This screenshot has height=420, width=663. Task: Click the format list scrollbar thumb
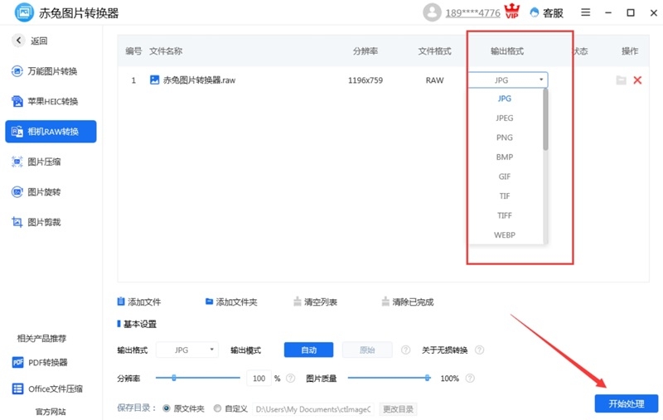coord(545,119)
